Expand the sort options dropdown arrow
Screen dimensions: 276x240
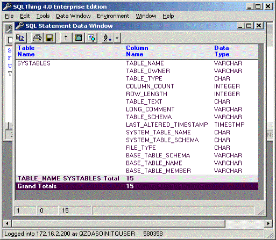(x=117, y=38)
